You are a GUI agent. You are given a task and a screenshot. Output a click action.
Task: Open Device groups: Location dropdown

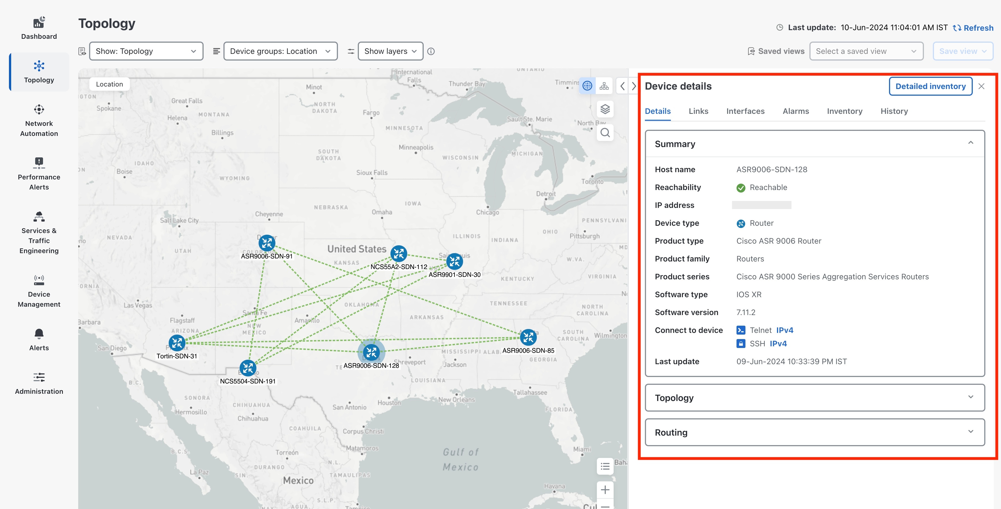(281, 51)
